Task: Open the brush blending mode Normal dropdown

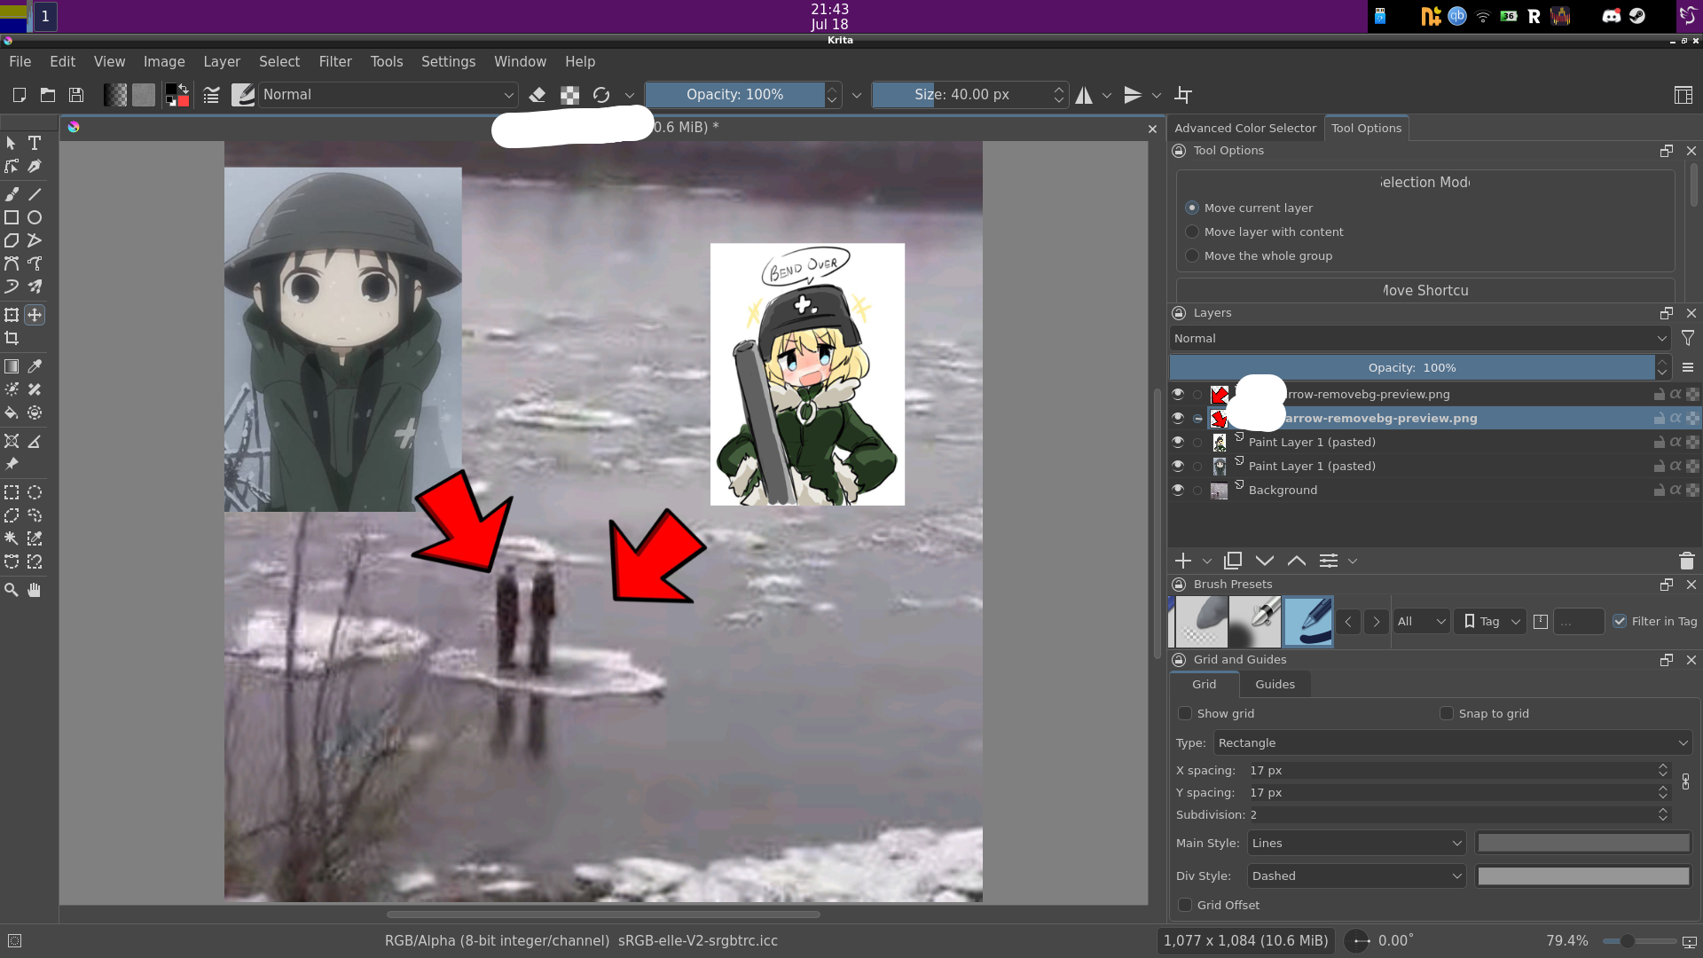Action: point(388,95)
